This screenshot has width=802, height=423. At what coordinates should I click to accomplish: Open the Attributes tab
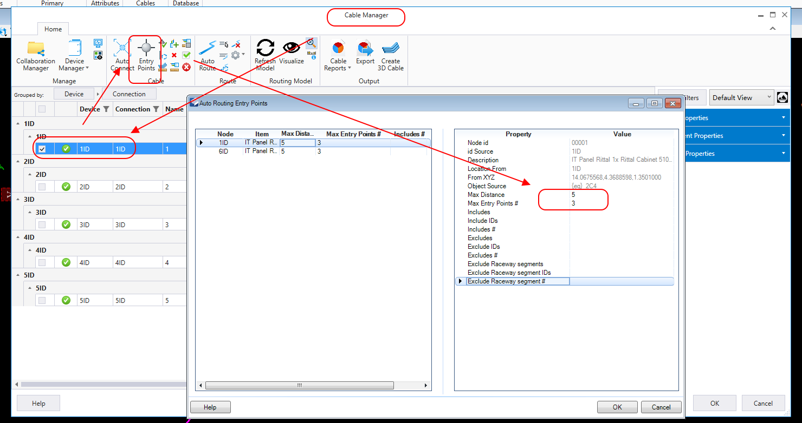[x=105, y=3]
